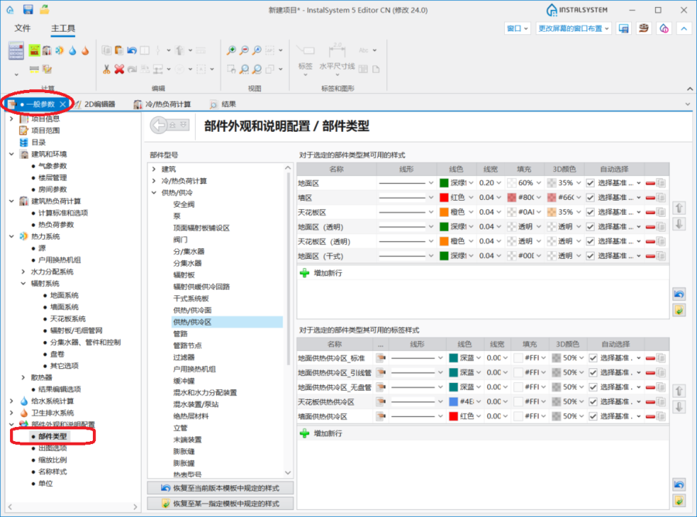
Task: Click the film reel tutorial icon
Action: coord(644,29)
